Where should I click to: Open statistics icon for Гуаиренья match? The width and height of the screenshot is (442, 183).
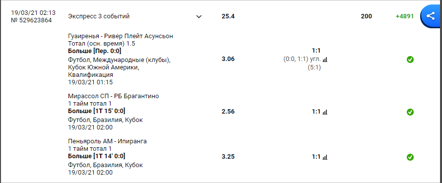(325, 60)
